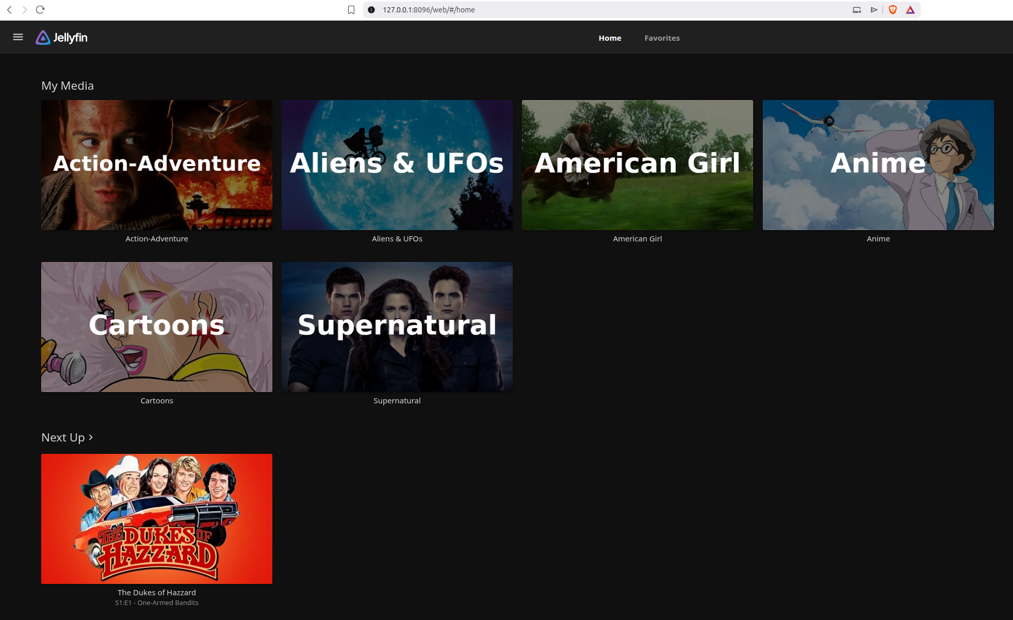This screenshot has width=1013, height=620.
Task: Click the play-shaped icon in address bar
Action: (x=874, y=10)
